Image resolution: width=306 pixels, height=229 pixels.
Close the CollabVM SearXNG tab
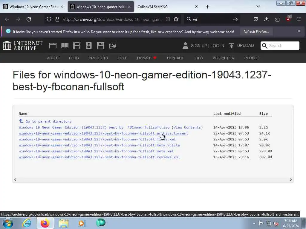196,7
